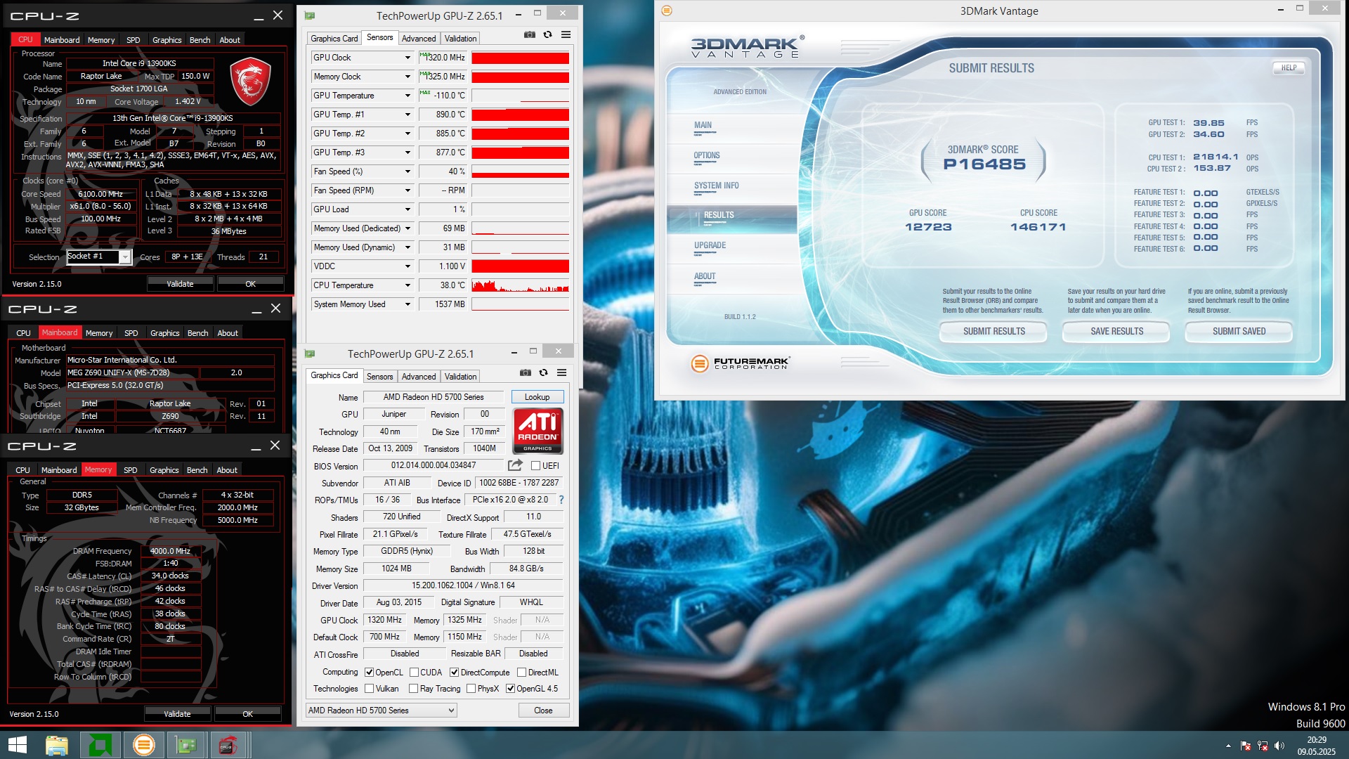Open the Fan Speed (%) sensor dropdown
Viewport: 1349px width, 759px height.
point(407,171)
